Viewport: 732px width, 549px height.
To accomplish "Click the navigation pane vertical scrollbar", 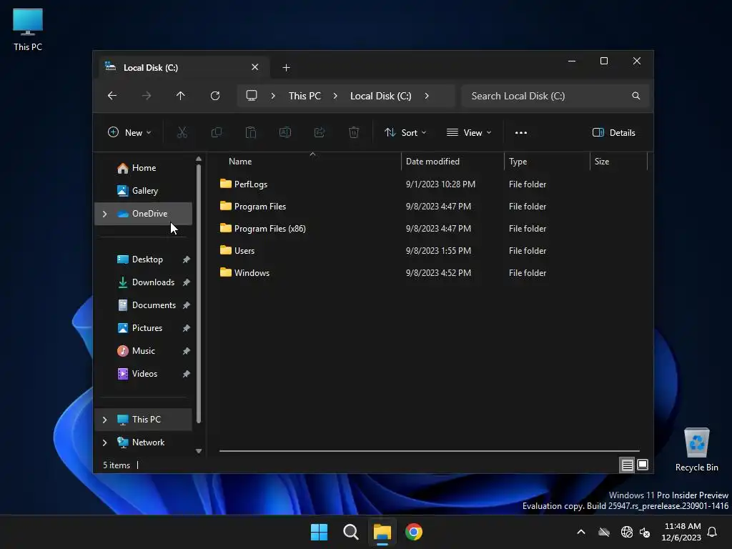I will pyautogui.click(x=199, y=293).
